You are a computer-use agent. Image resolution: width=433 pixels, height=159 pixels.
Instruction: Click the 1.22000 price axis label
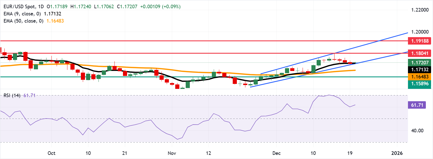(x=420, y=10)
